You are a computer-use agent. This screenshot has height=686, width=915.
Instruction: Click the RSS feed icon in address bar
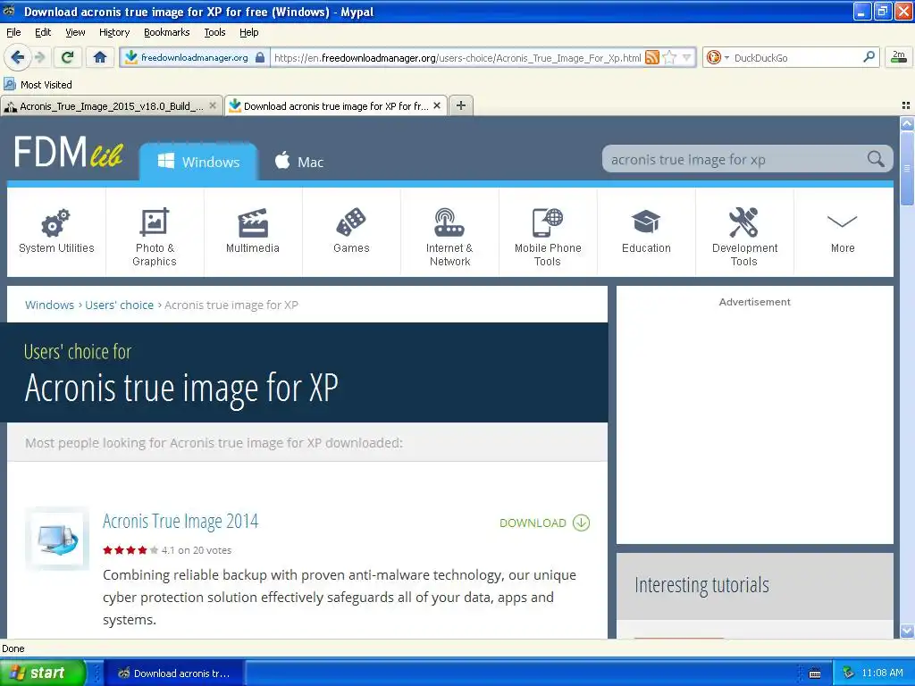(x=652, y=57)
